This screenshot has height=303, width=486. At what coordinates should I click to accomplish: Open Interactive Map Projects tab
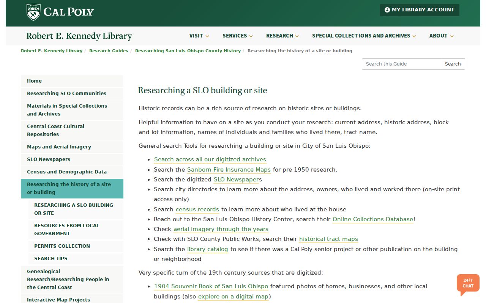click(72, 299)
